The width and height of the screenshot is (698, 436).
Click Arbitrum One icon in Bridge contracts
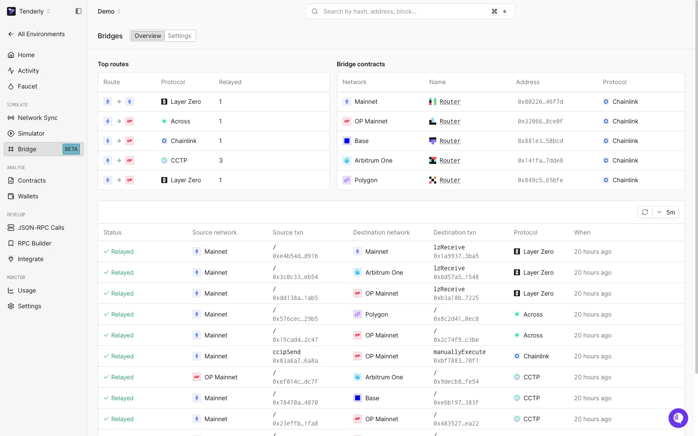(x=347, y=160)
